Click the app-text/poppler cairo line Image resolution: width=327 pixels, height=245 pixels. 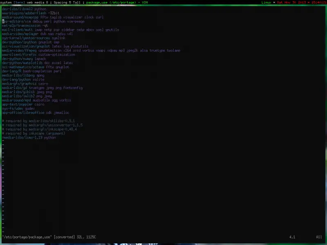pos(23,105)
